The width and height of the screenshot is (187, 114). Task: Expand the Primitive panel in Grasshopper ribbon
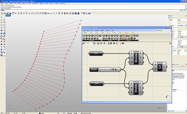pyautogui.click(x=118, y=41)
